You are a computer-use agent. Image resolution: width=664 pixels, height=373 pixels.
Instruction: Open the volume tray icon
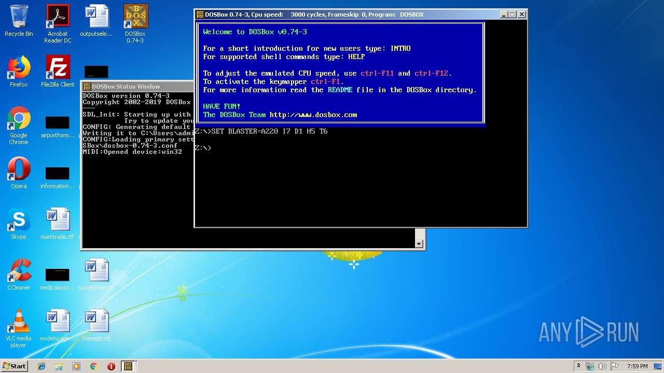click(x=602, y=366)
